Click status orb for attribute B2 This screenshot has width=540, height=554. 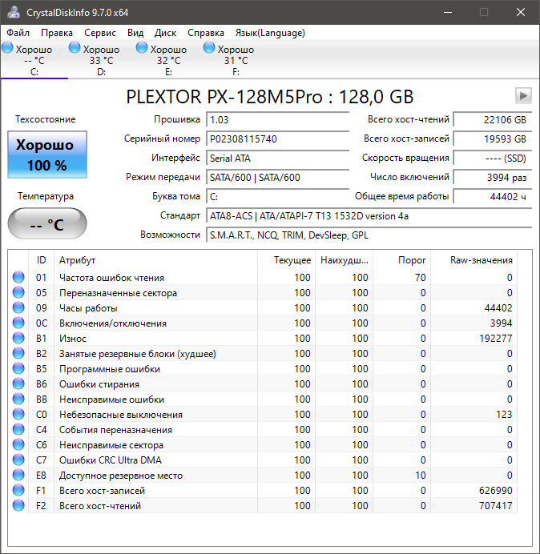click(18, 353)
